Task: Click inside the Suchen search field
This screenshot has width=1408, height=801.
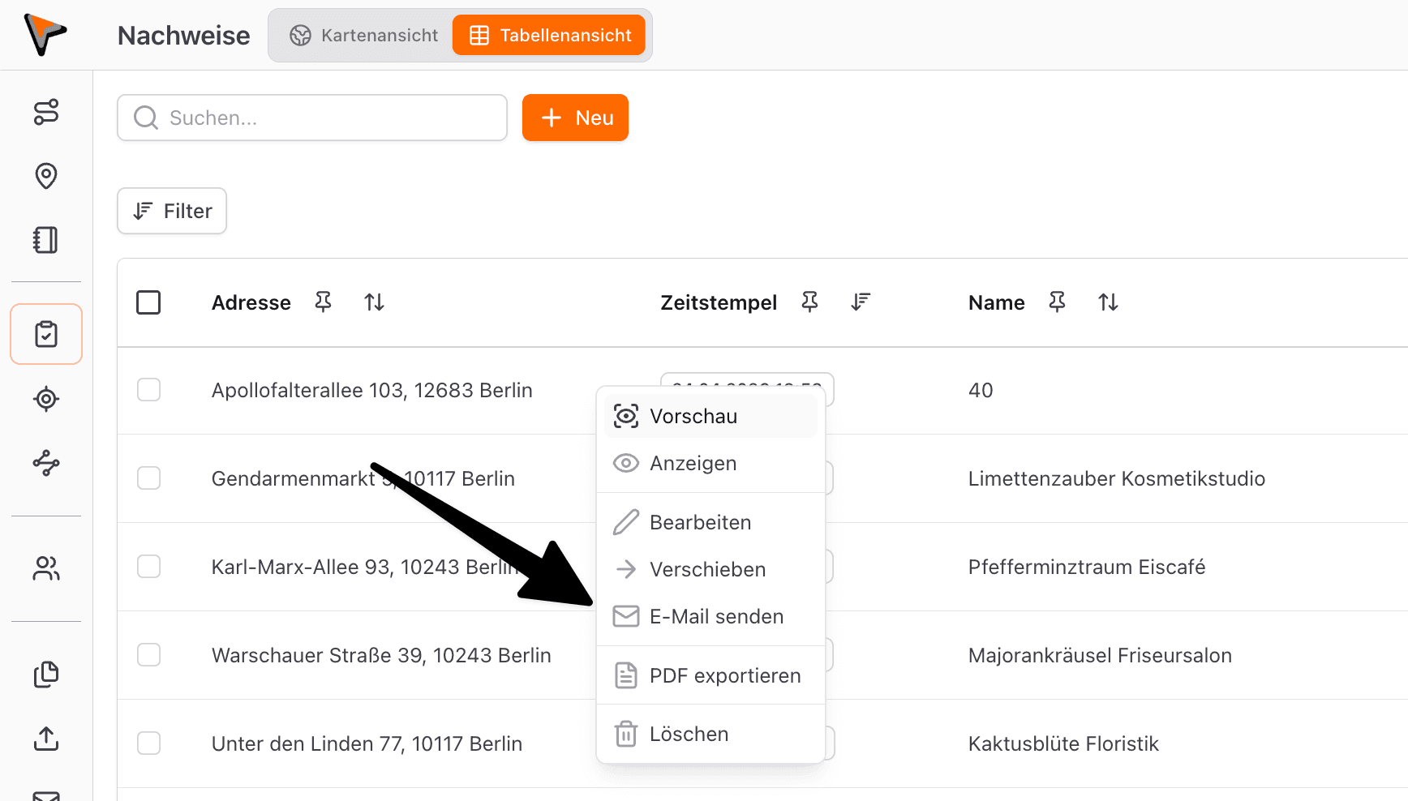Action: tap(311, 118)
